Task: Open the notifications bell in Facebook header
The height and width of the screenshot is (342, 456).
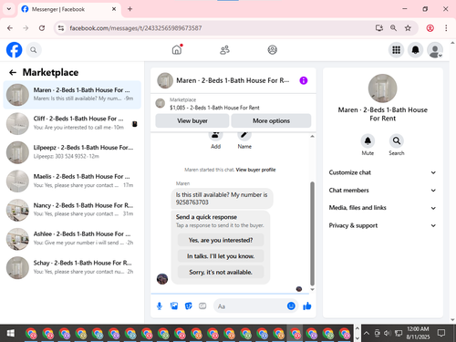Action: 415,50
